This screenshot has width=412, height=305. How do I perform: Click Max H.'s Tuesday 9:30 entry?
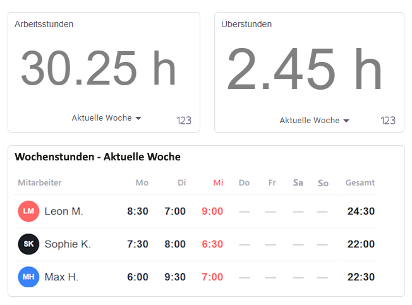[x=175, y=277]
